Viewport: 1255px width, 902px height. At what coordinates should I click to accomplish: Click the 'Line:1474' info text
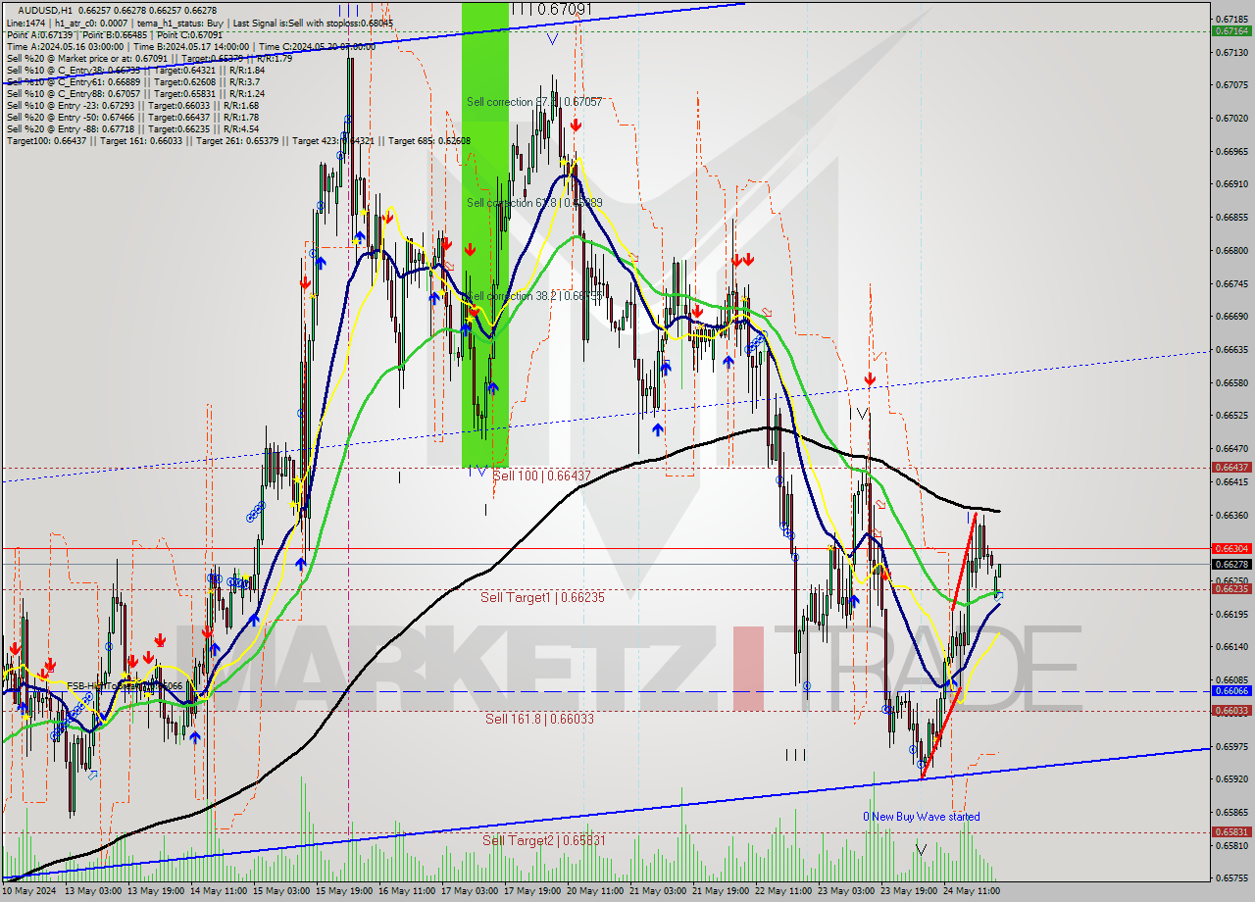[x=25, y=22]
